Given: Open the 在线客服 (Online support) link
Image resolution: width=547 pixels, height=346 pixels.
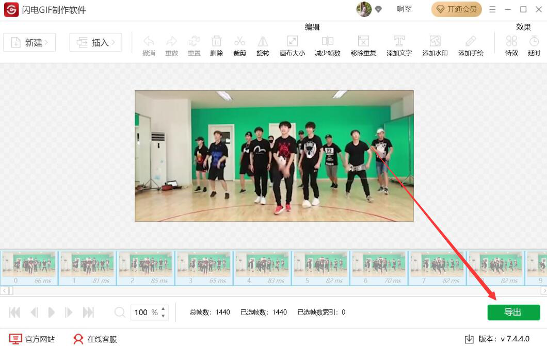Looking at the screenshot, I should tap(95, 339).
